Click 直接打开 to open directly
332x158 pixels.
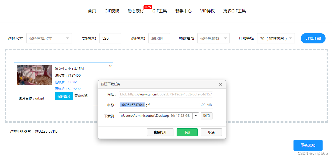pos(160,132)
